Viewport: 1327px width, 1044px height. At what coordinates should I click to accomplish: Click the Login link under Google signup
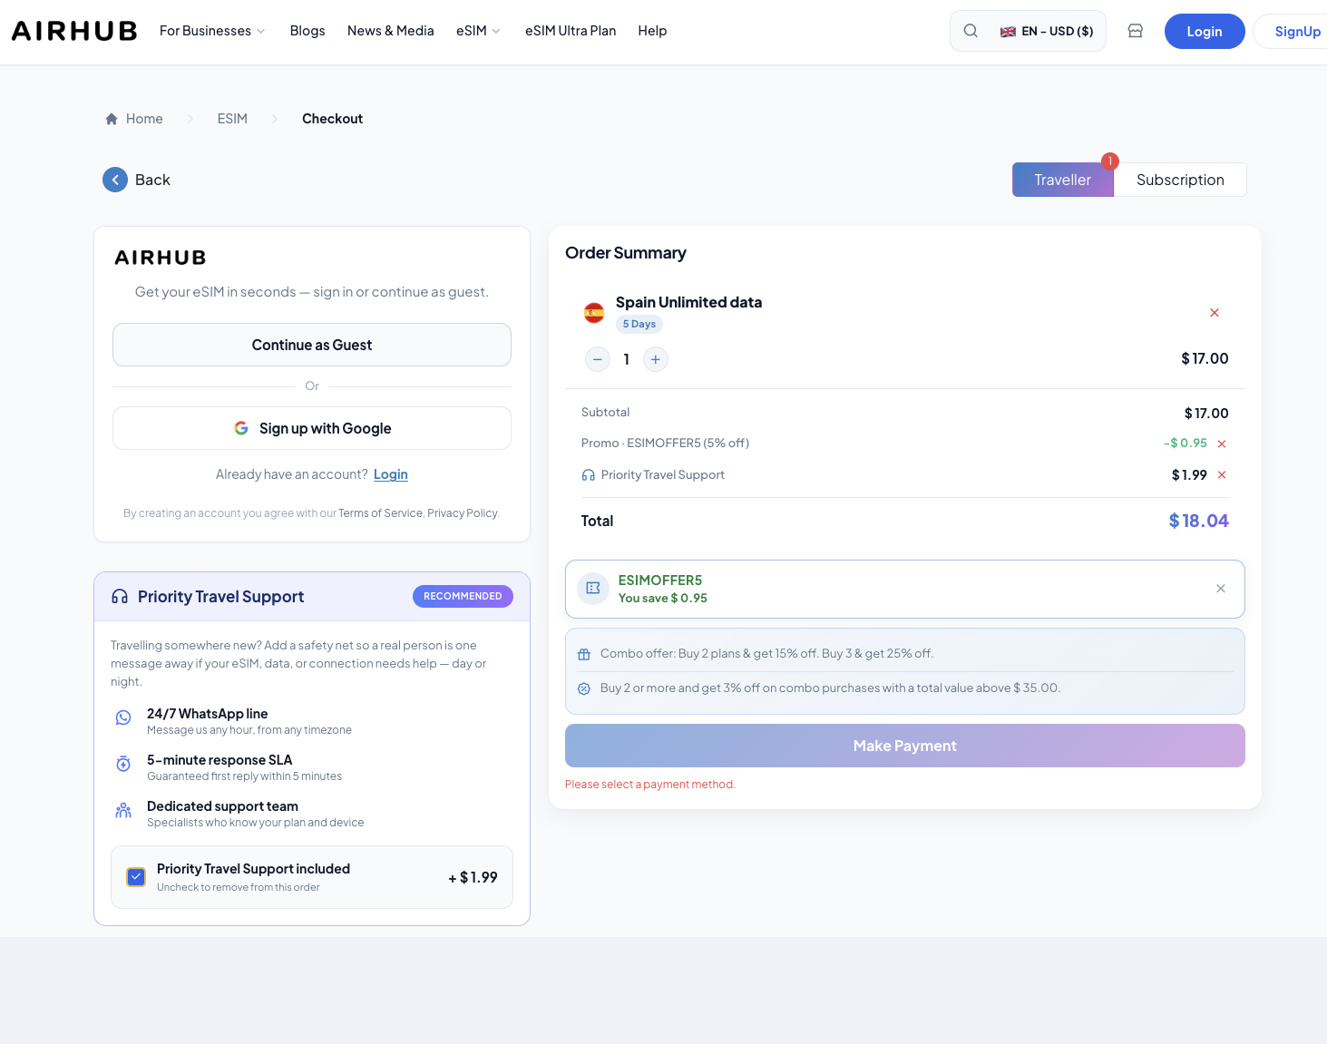tap(391, 474)
